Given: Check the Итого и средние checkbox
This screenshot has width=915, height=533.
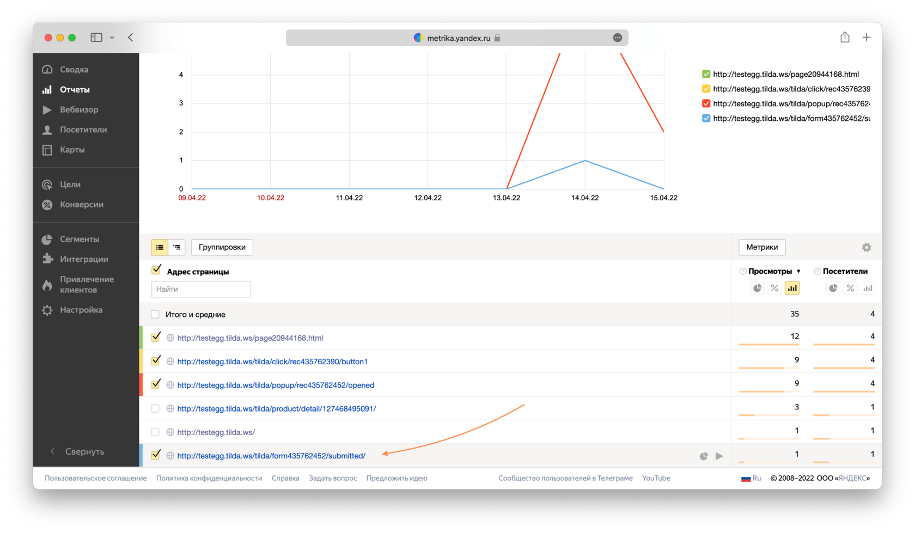Looking at the screenshot, I should point(155,315).
